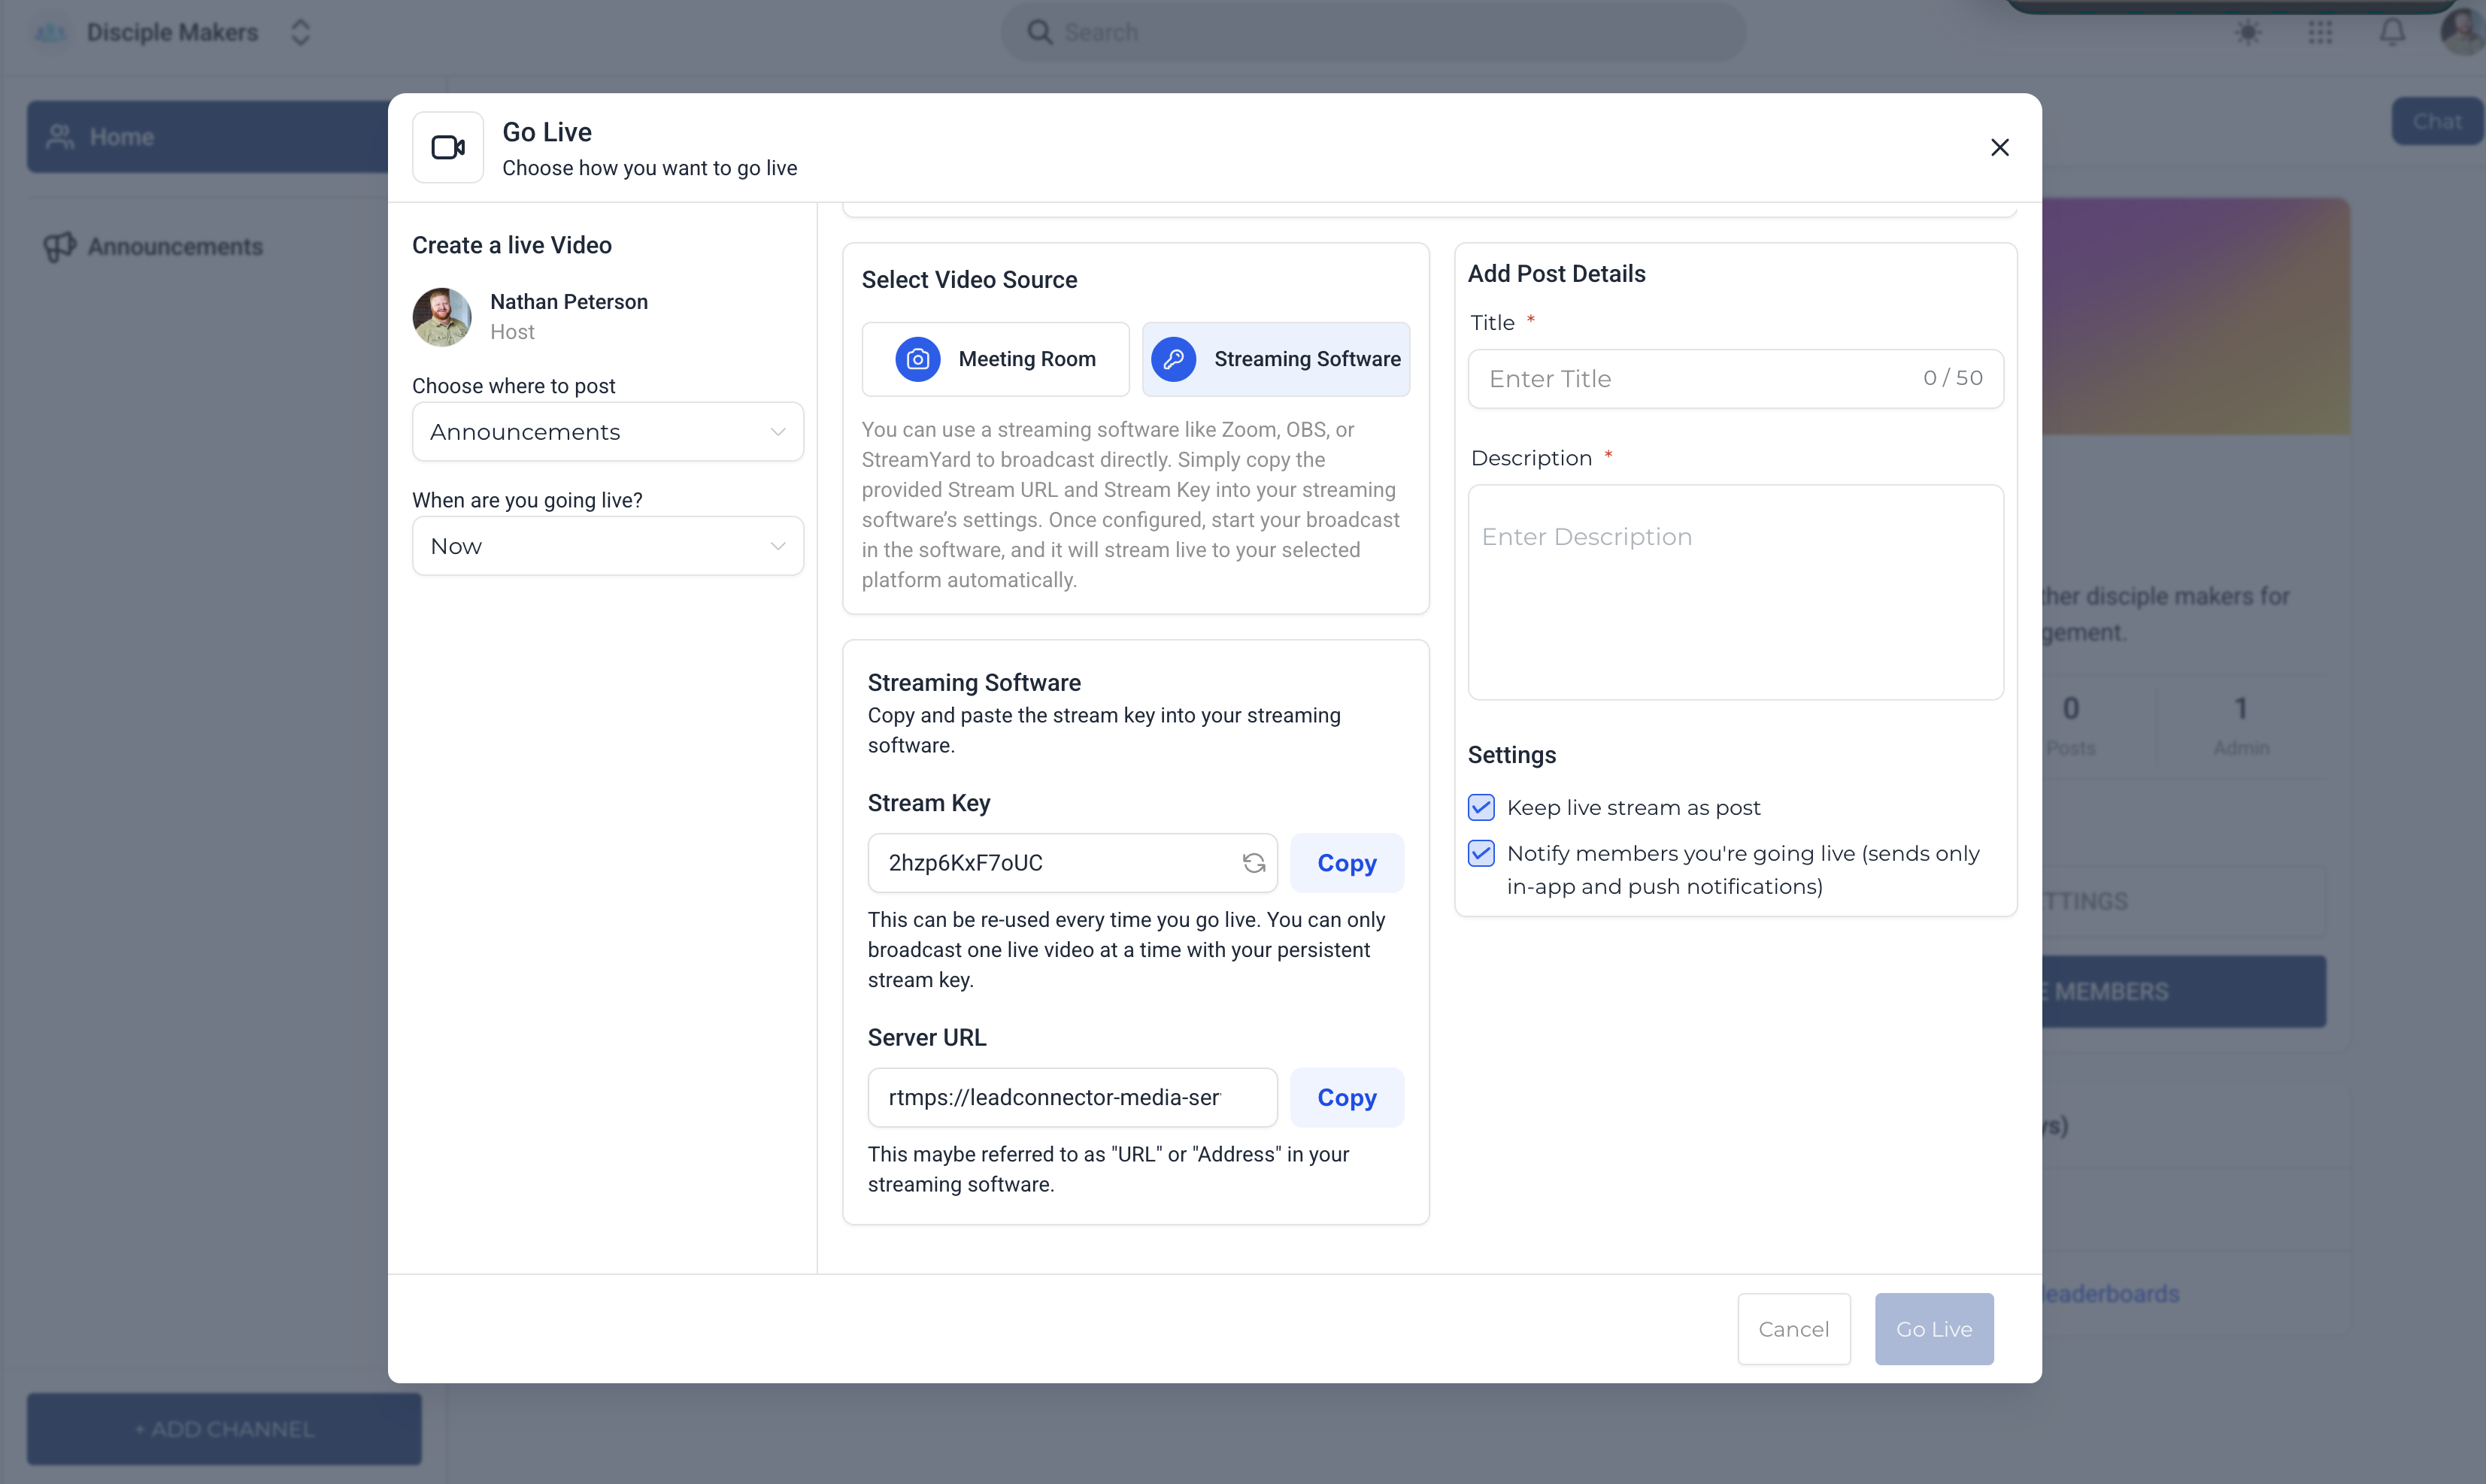Viewport: 2486px width, 1484px height.
Task: Expand the When are you going live dropdown
Action: tap(608, 546)
